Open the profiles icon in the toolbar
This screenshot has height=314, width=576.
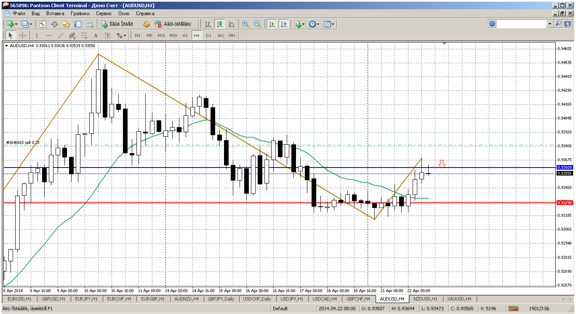(25, 24)
